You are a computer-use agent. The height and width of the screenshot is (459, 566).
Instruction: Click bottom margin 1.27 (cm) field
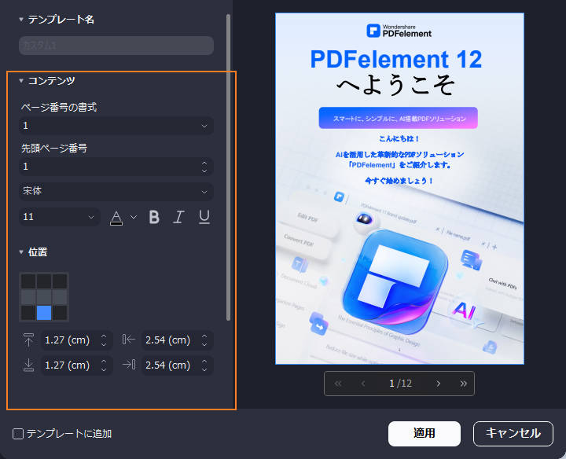76,365
